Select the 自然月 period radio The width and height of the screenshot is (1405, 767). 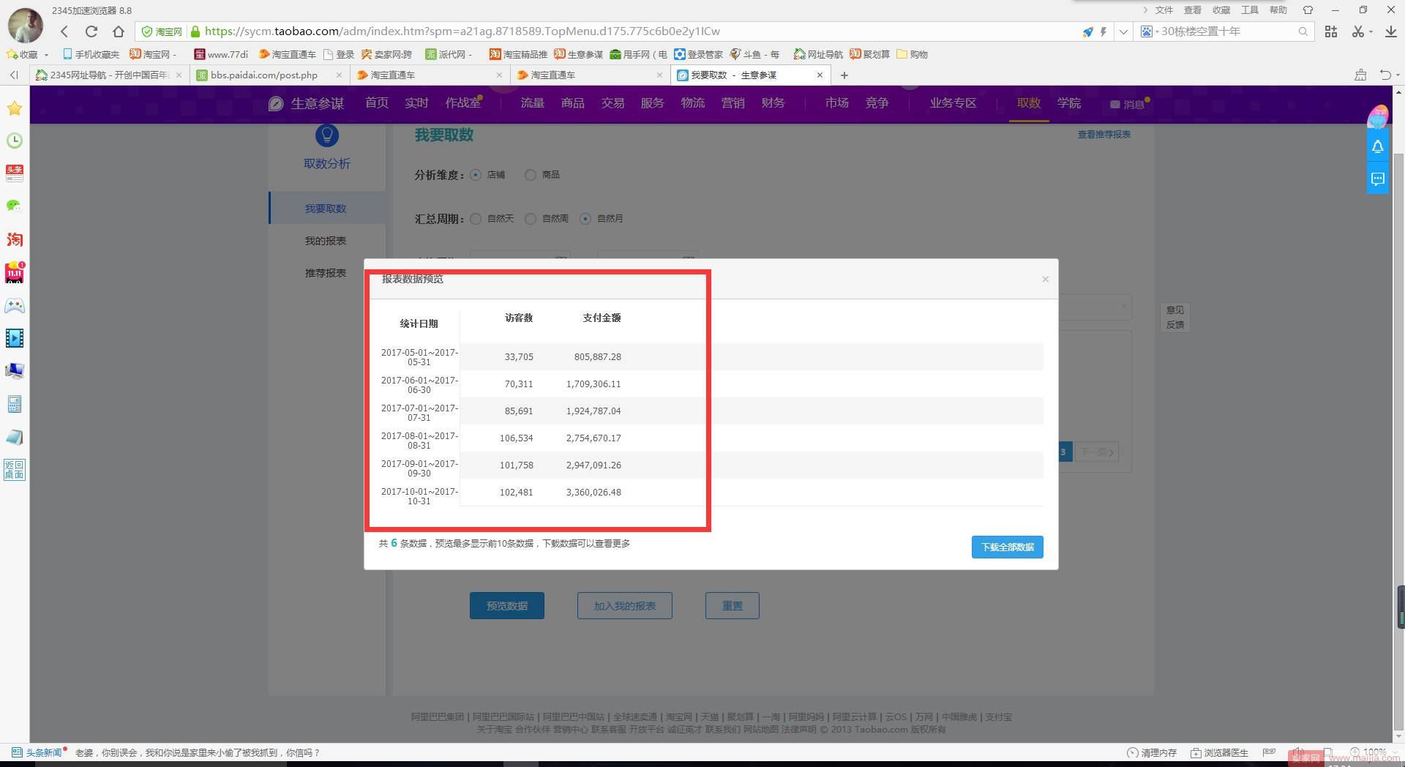pos(585,219)
